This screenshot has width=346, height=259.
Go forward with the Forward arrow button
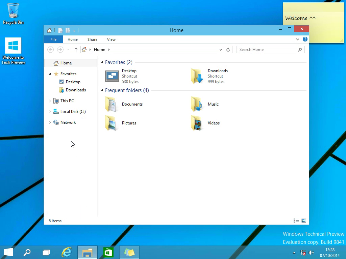[60, 50]
